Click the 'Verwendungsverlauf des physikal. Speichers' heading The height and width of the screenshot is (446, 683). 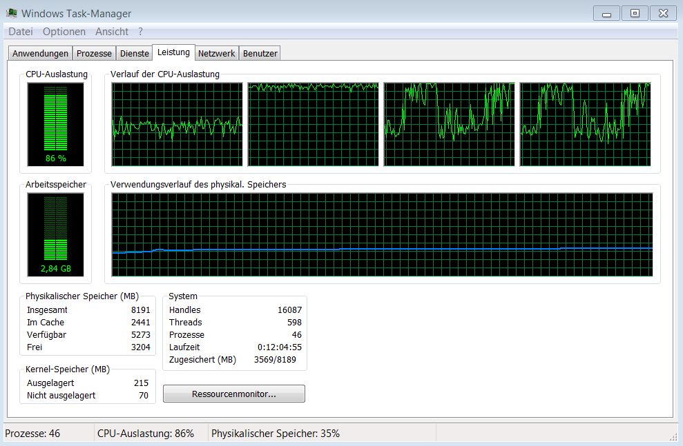198,184
